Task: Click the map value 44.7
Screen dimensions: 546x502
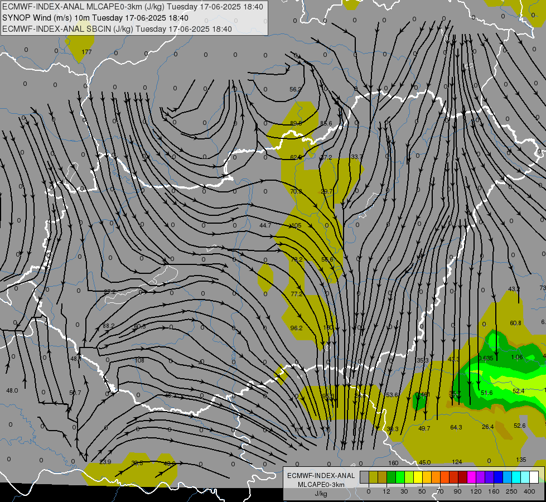Action: coord(265,225)
